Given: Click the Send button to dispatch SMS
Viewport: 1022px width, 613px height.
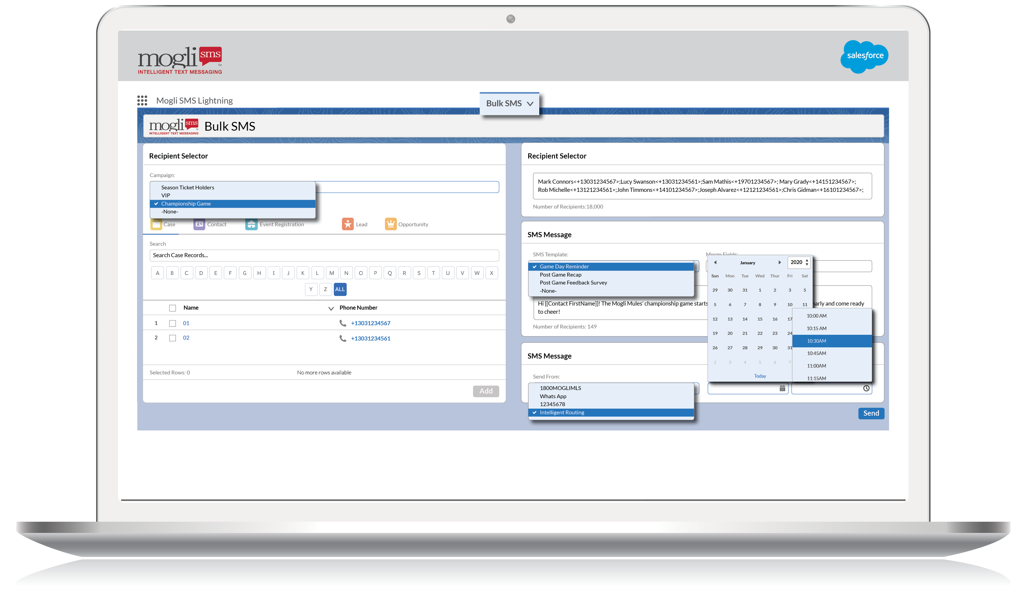Looking at the screenshot, I should pyautogui.click(x=870, y=413).
